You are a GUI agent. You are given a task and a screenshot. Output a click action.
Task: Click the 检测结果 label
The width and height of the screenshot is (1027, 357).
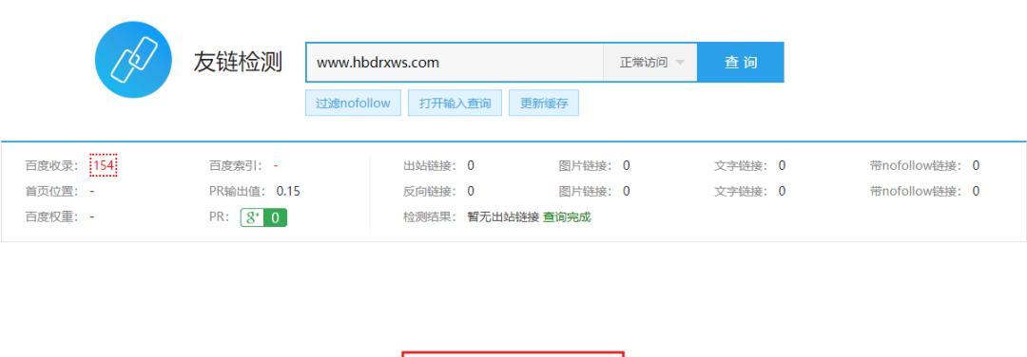430,217
